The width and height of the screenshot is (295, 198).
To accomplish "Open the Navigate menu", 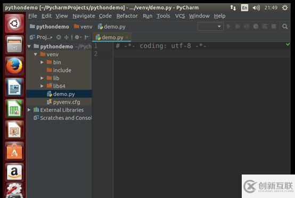I will click(x=84, y=16).
